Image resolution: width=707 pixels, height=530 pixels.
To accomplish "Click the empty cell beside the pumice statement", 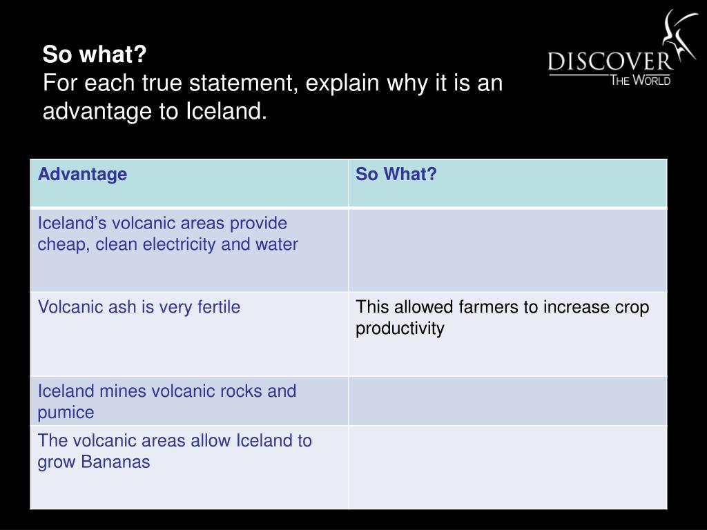I will click(507, 401).
